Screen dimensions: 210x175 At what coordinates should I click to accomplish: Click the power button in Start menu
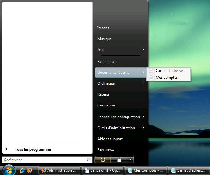coord(103,160)
